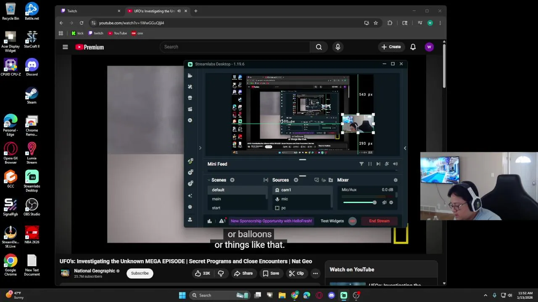Open Streamlabs settings gear in left sidebar
This screenshot has width=538, height=302.
point(190,207)
